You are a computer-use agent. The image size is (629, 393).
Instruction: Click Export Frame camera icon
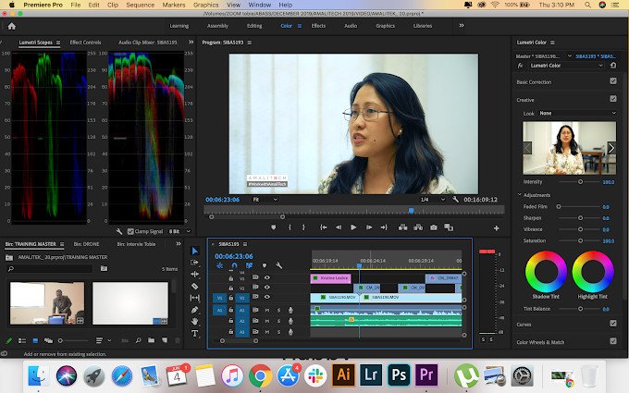point(434,227)
